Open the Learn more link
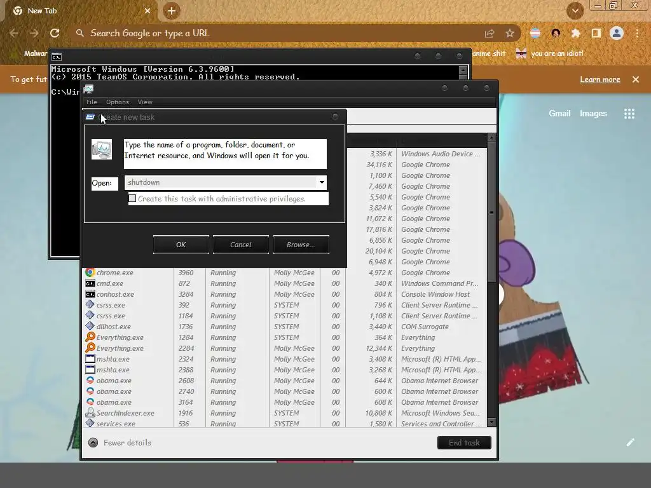Image resolution: width=651 pixels, height=488 pixels. [600, 79]
